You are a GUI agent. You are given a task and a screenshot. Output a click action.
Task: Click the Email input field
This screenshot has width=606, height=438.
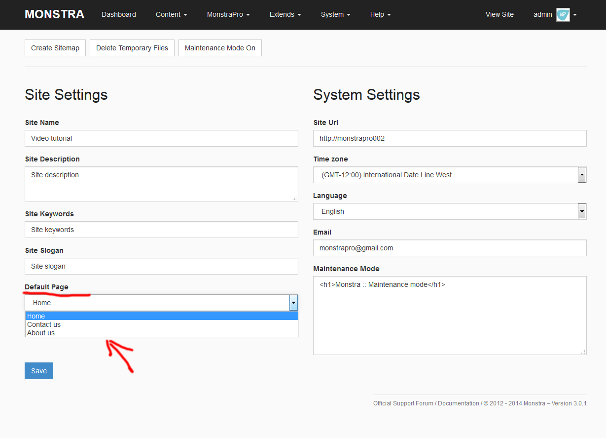449,248
